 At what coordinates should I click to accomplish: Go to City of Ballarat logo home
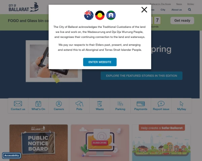tap(24, 7)
